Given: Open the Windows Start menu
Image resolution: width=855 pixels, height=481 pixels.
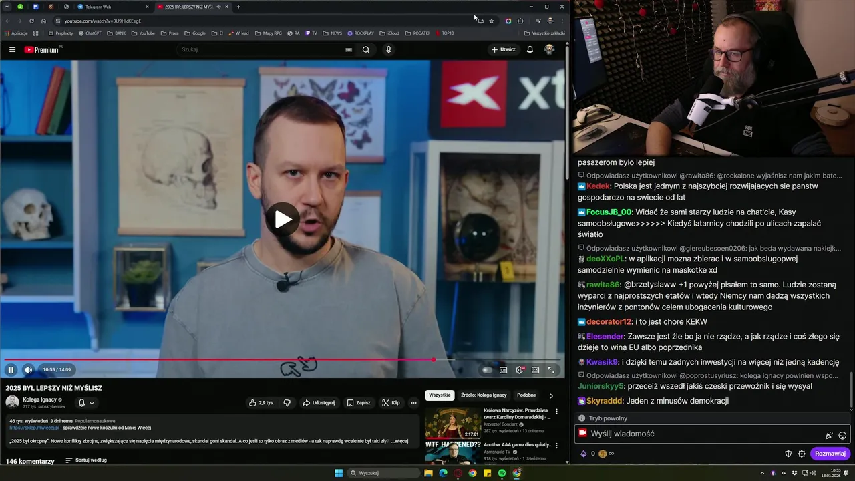Looking at the screenshot, I should [339, 473].
